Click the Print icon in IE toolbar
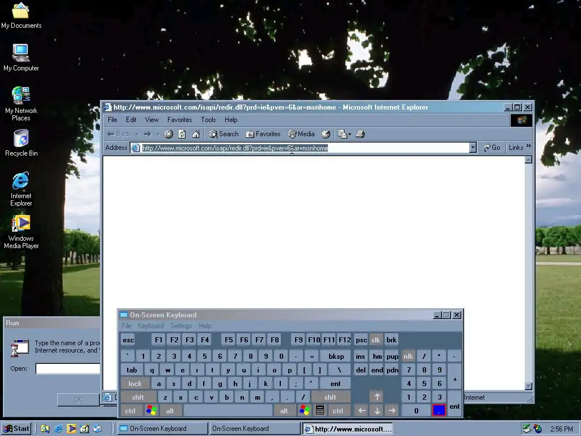This screenshot has height=436, width=581. (360, 134)
